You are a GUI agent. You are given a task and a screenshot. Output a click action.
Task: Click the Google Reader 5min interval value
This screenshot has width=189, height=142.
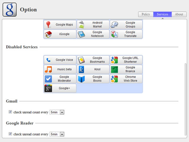(54, 134)
